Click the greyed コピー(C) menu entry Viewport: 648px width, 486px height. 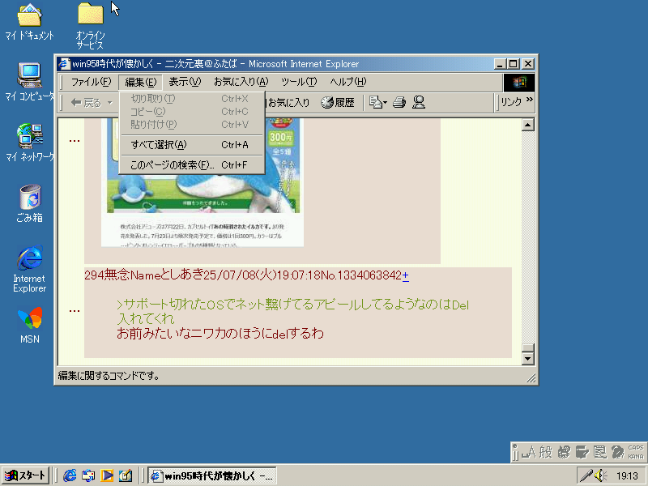pos(193,112)
